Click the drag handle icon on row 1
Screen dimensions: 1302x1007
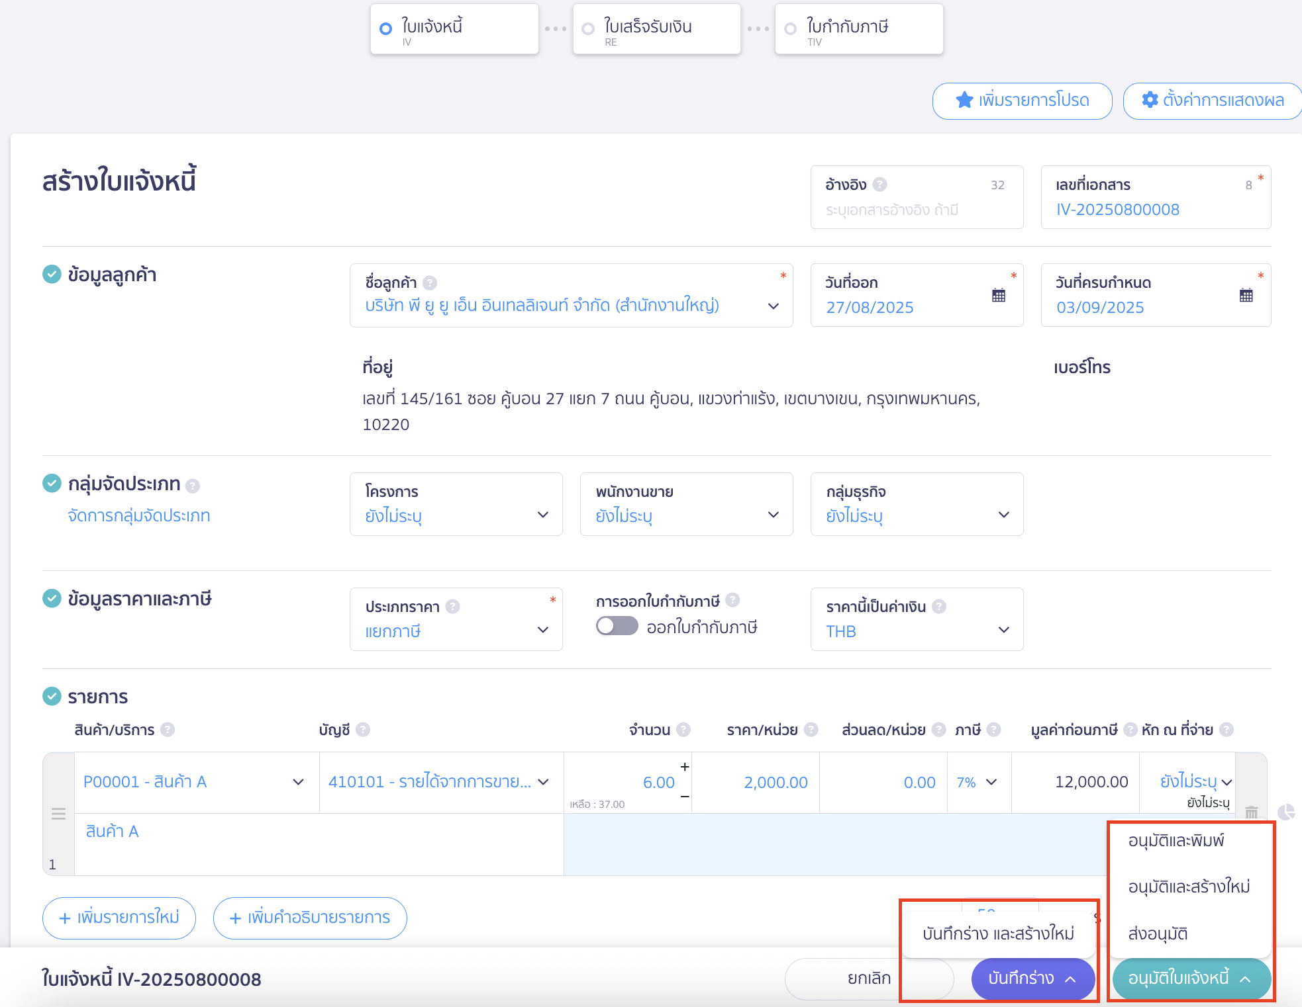click(x=58, y=814)
